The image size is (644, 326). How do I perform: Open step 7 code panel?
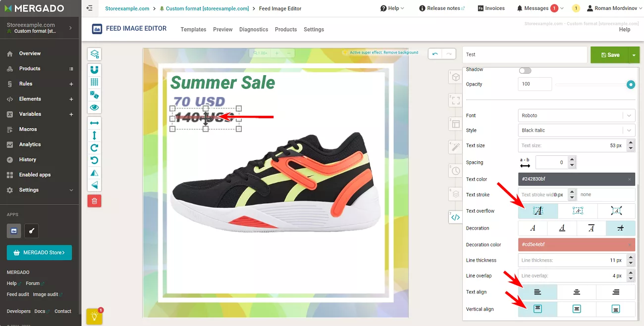[x=456, y=217]
